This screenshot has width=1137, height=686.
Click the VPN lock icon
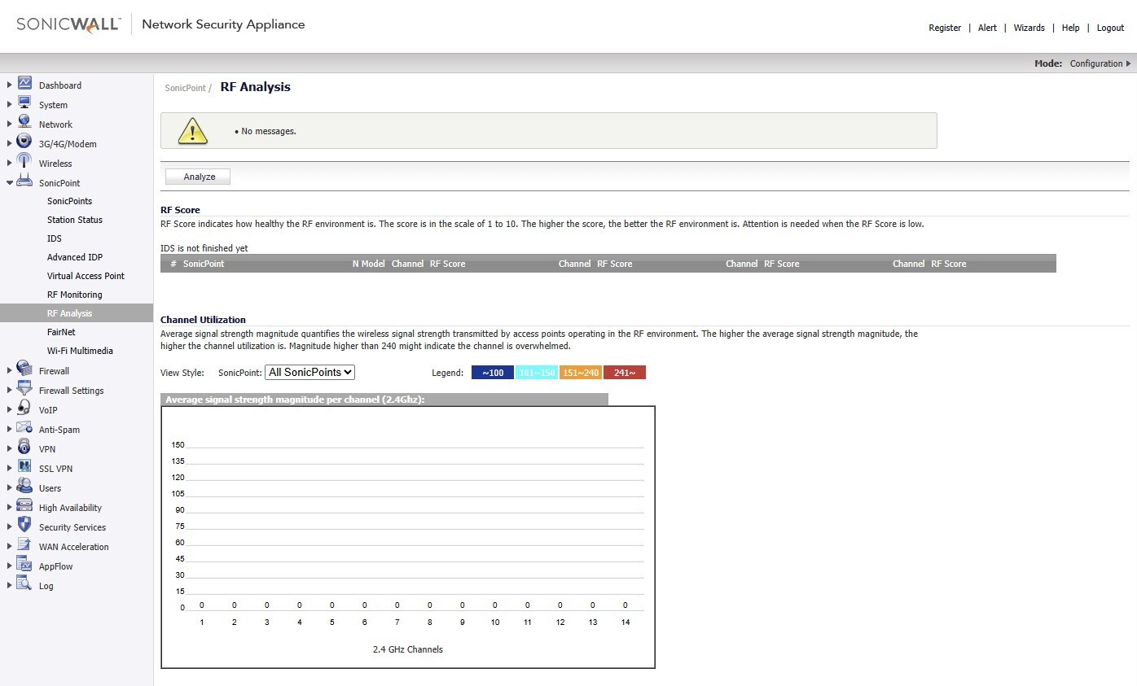[x=24, y=448]
